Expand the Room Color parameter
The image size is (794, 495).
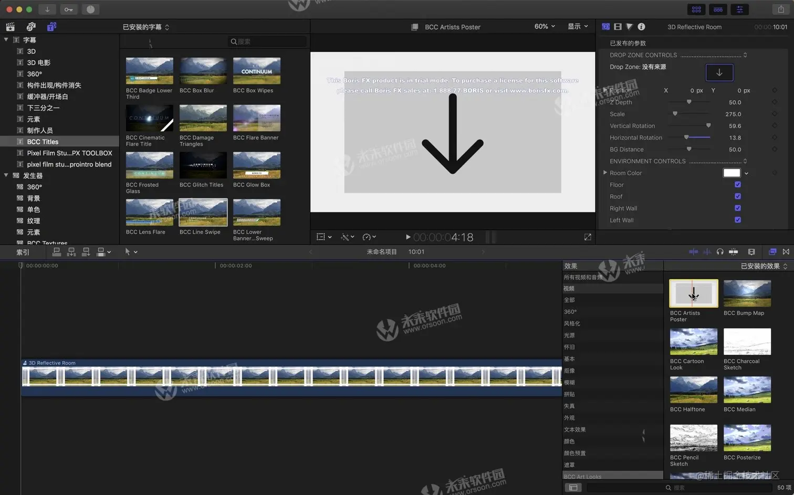pyautogui.click(x=605, y=173)
